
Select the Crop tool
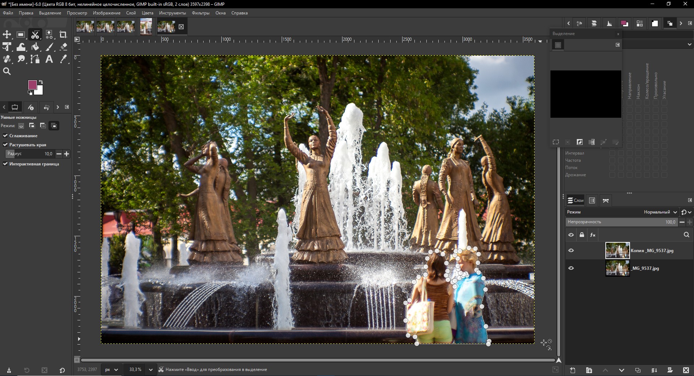[63, 35]
